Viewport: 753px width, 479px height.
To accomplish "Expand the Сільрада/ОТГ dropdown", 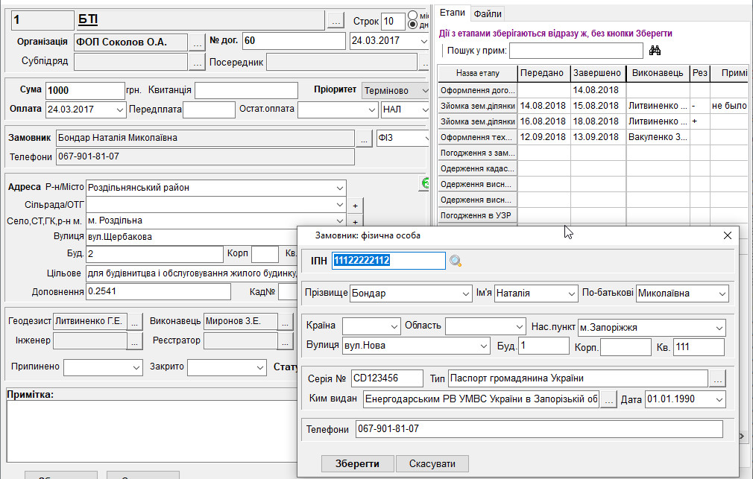I will [x=339, y=205].
